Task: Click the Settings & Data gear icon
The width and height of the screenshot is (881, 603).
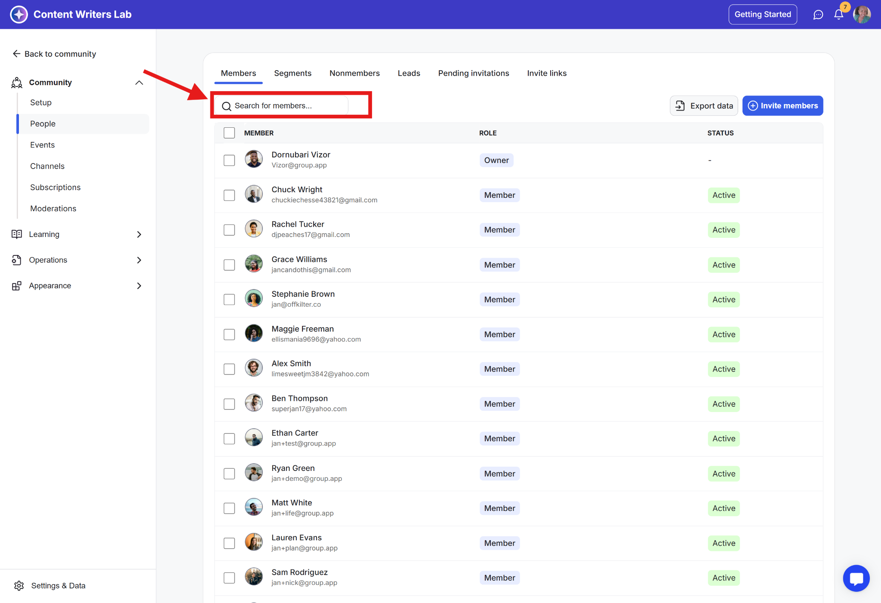Action: pyautogui.click(x=19, y=586)
